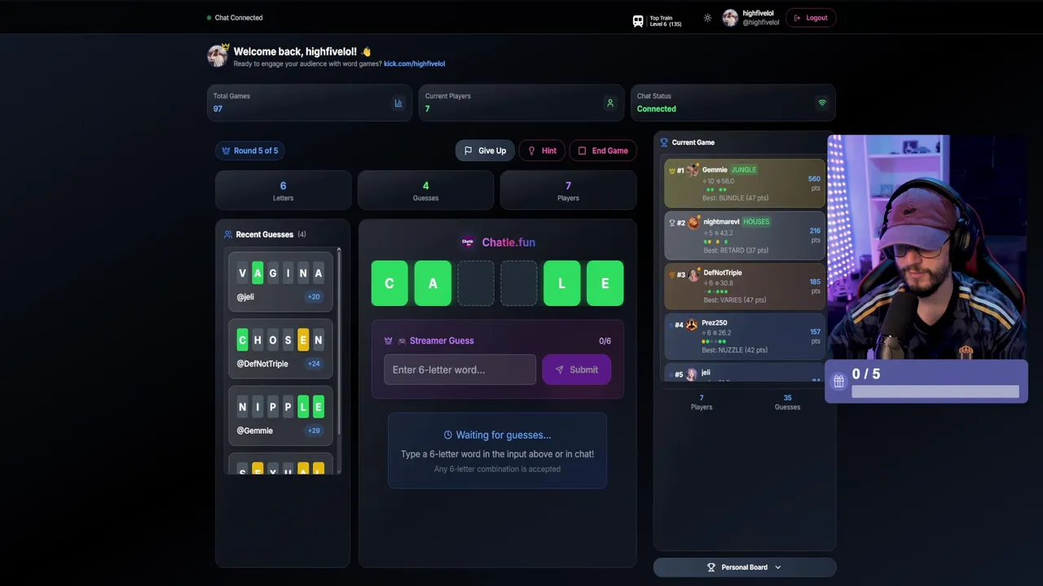Image resolution: width=1043 pixels, height=586 pixels.
Task: Click the 0 / 5 progress bar
Action: tap(935, 391)
